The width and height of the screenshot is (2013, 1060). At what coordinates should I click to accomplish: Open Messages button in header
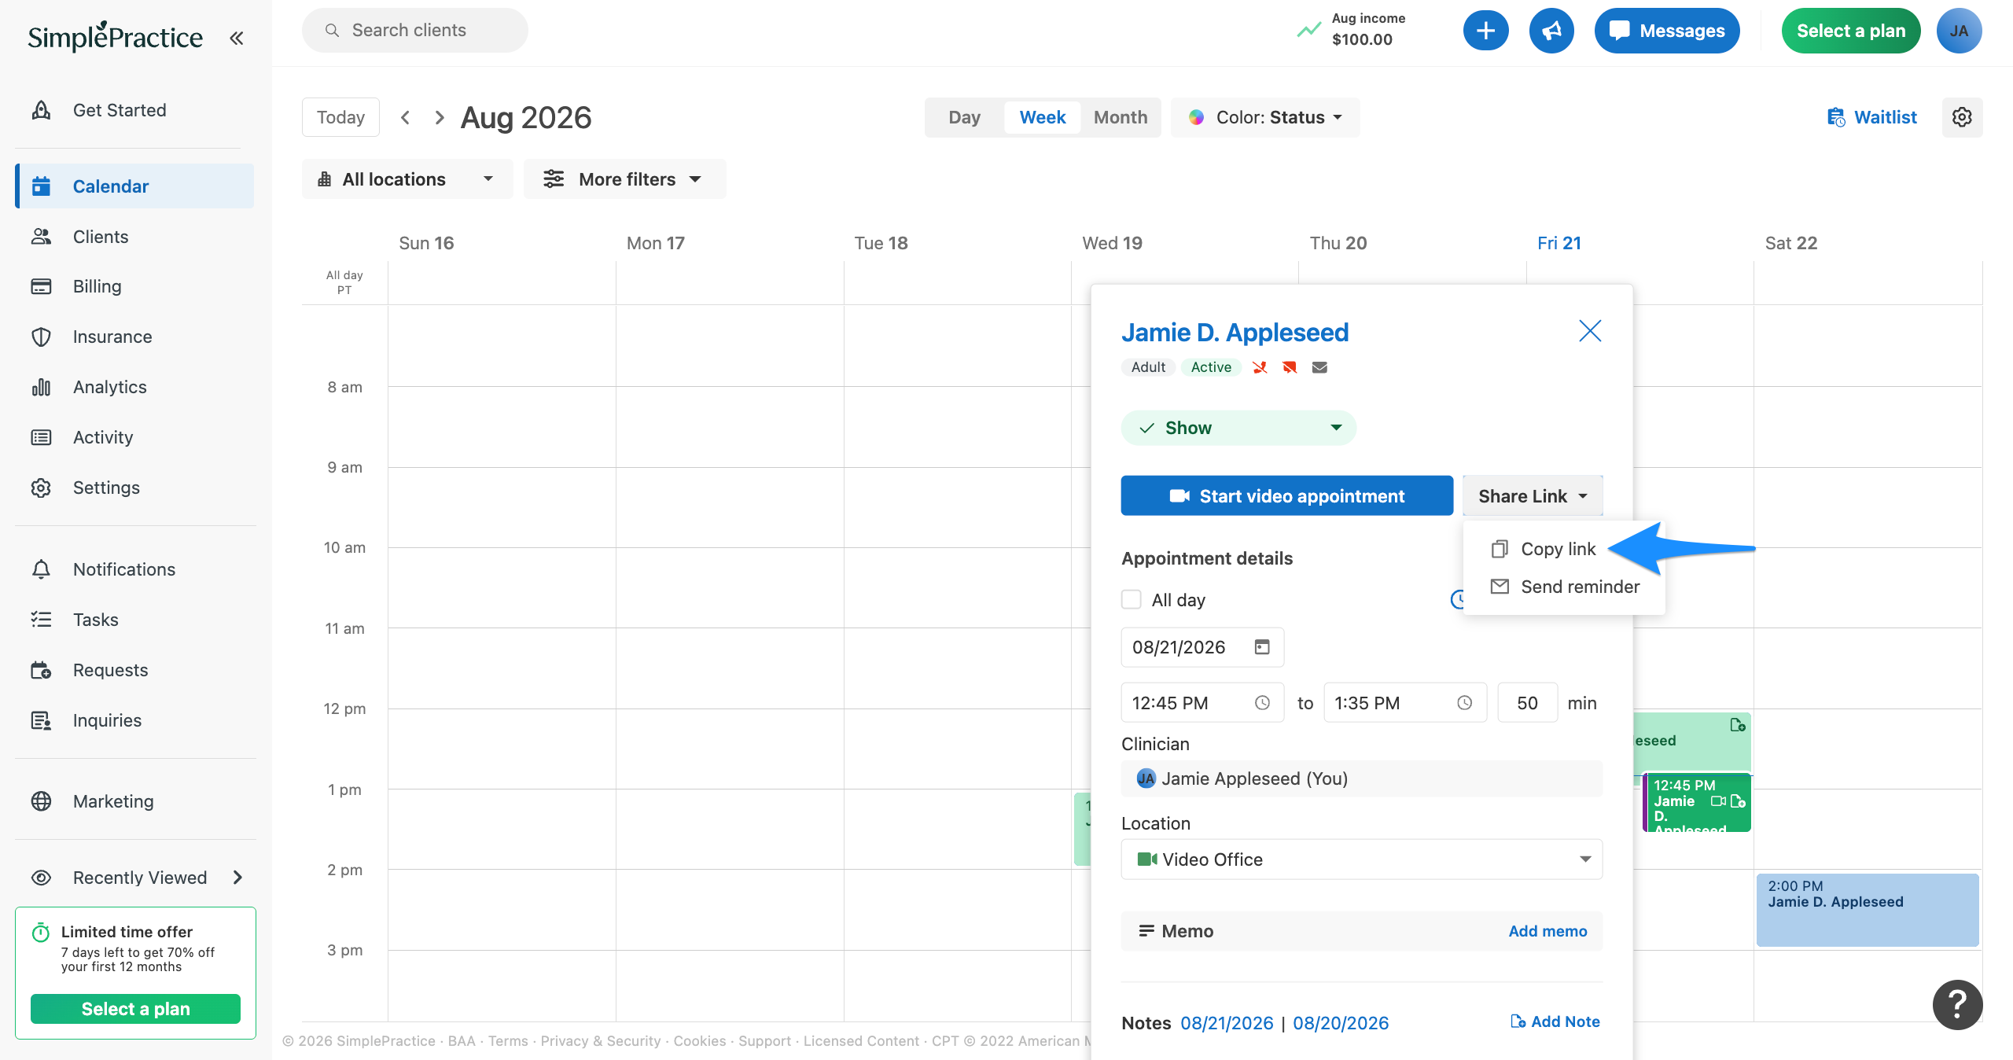[x=1666, y=31]
